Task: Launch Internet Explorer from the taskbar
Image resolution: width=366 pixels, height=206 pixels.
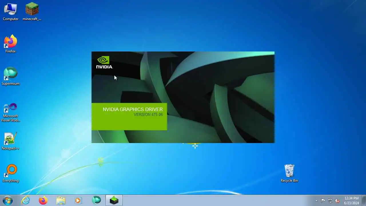Action: tap(26, 201)
